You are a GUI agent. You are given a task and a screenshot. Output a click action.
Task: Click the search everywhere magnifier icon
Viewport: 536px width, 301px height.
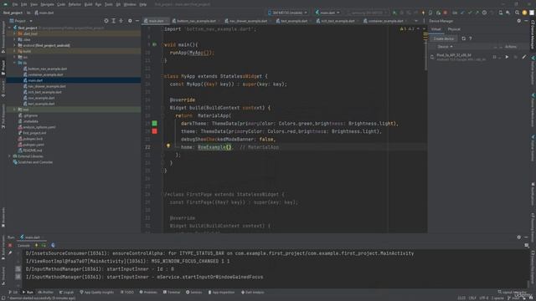point(517,13)
